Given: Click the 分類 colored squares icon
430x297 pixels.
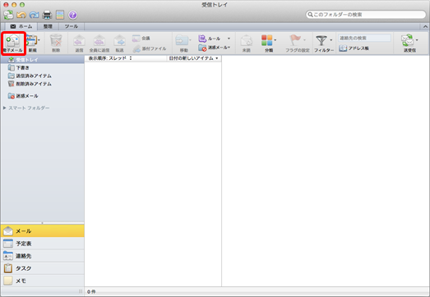Looking at the screenshot, I should pos(267,40).
